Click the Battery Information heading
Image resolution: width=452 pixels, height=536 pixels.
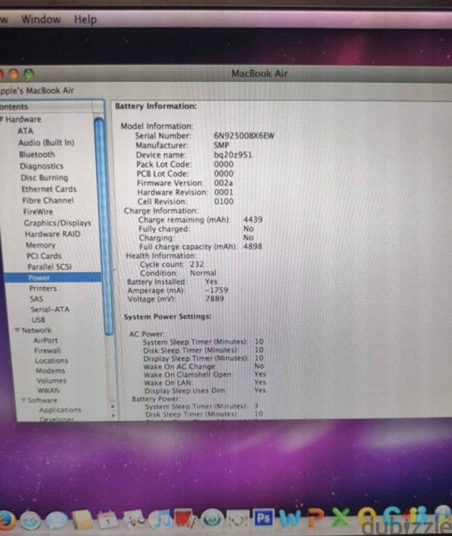(x=156, y=106)
